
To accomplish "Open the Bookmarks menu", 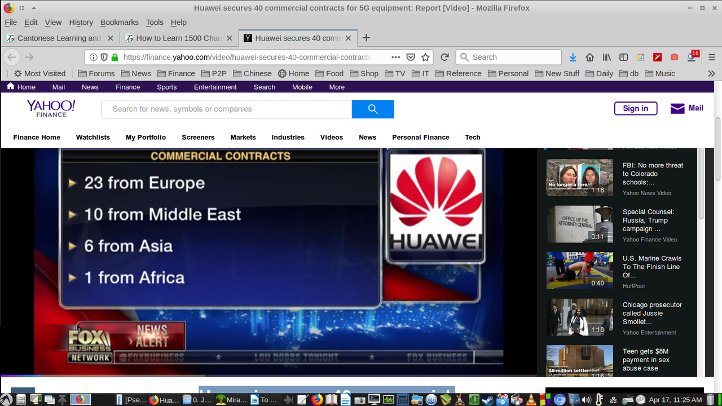I will coord(119,22).
